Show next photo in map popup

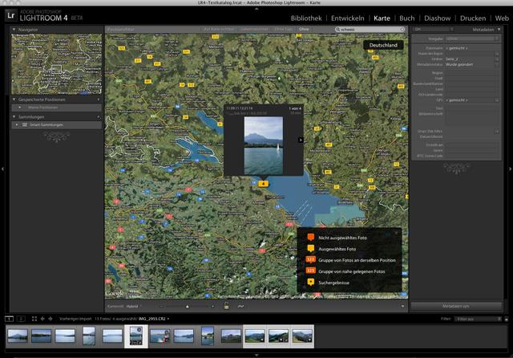click(x=301, y=140)
